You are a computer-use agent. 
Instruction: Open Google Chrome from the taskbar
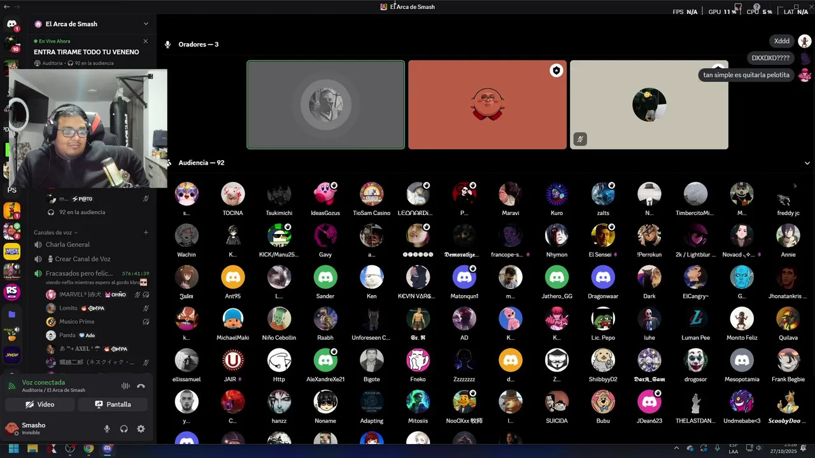click(x=89, y=448)
